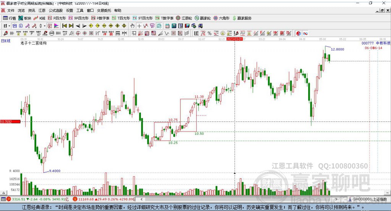Open the 六角形 hexagon tool

[221, 18]
